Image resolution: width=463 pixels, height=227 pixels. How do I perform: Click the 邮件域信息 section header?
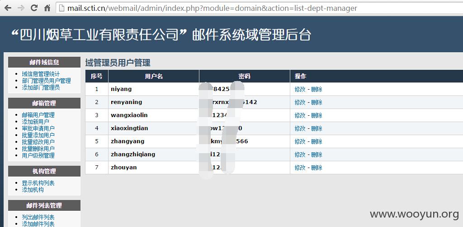point(44,62)
